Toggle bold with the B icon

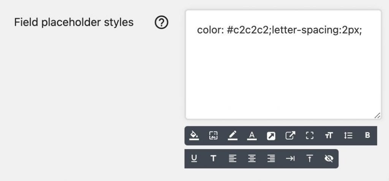coord(368,135)
